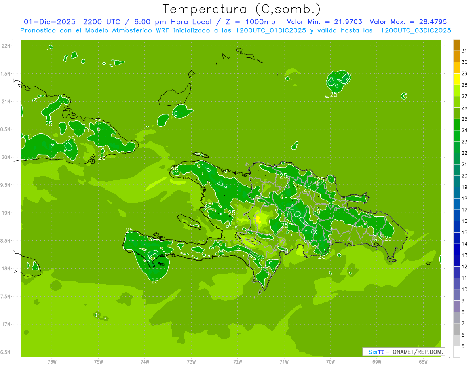This screenshot has width=475, height=367.
Task: Click the '20' color scale label
Action: (x=465, y=176)
